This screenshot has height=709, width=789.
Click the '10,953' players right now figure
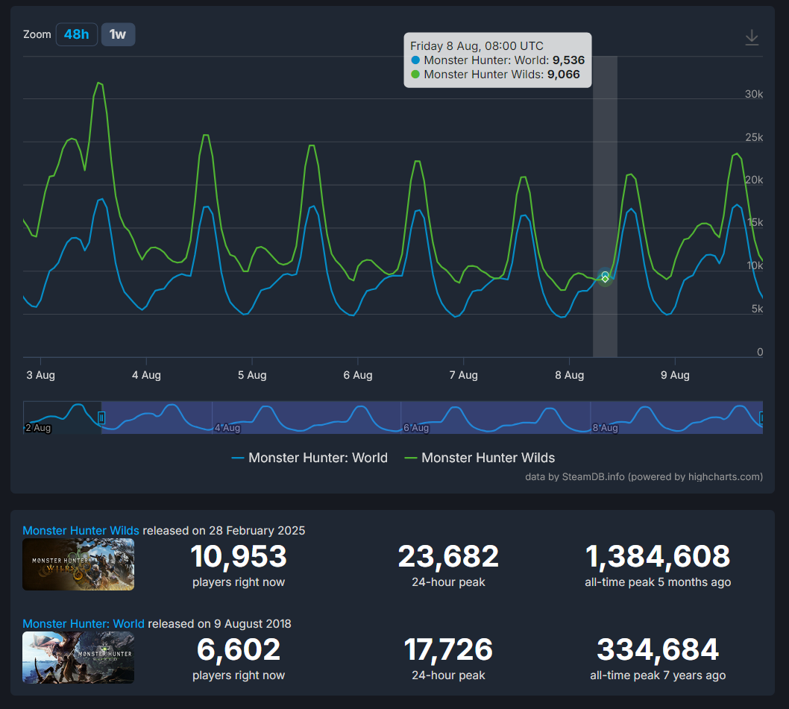[239, 556]
